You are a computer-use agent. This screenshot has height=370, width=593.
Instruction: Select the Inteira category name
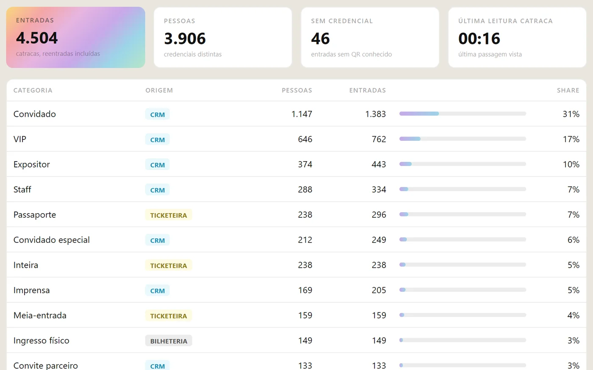point(26,265)
